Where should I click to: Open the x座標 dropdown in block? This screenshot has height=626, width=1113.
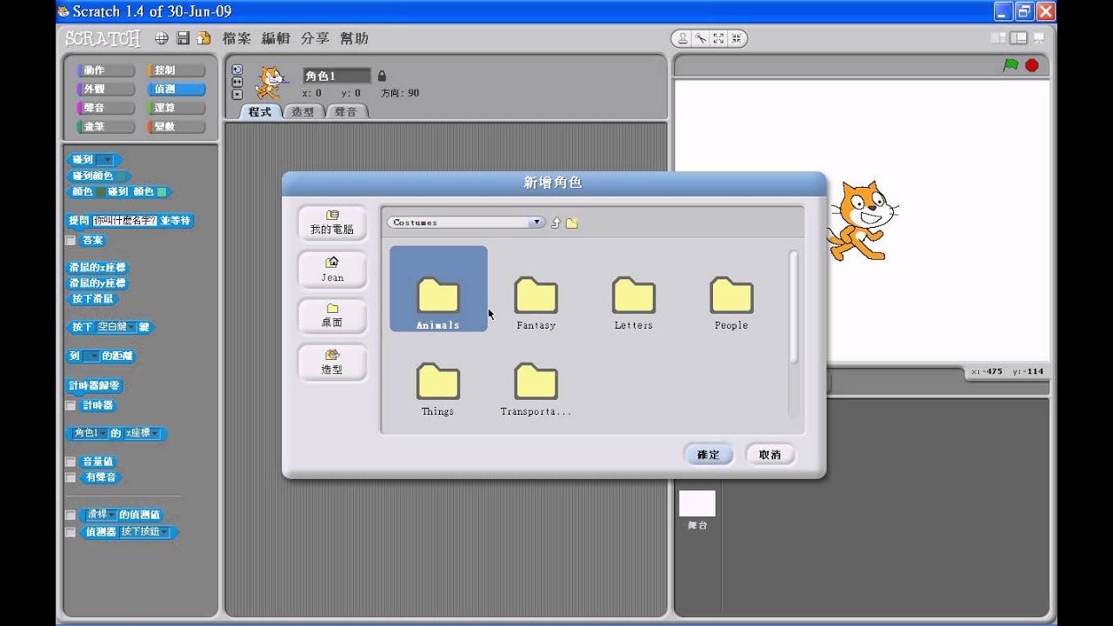[143, 433]
